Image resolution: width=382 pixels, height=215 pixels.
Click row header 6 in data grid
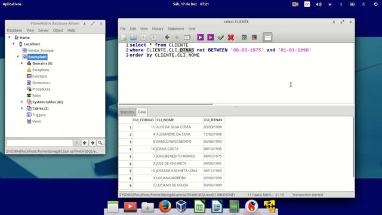click(125, 164)
